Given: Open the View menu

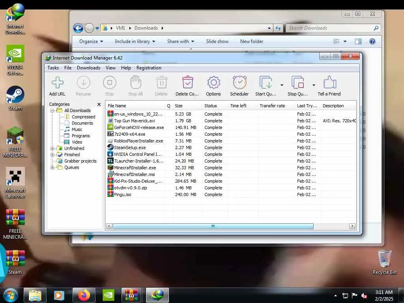Looking at the screenshot, I should 110,68.
